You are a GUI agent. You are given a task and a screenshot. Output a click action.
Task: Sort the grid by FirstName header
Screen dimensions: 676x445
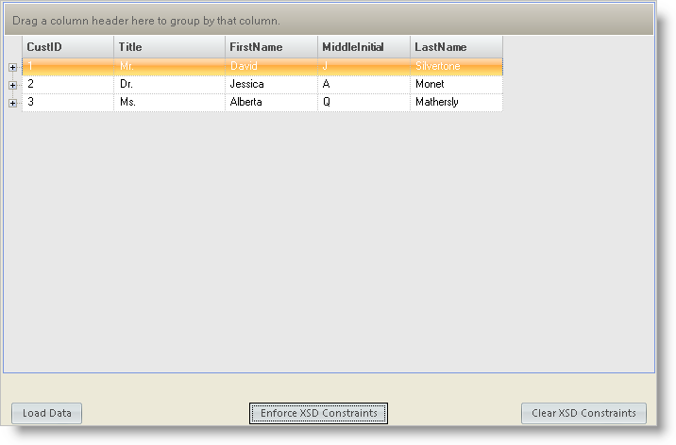tap(271, 47)
